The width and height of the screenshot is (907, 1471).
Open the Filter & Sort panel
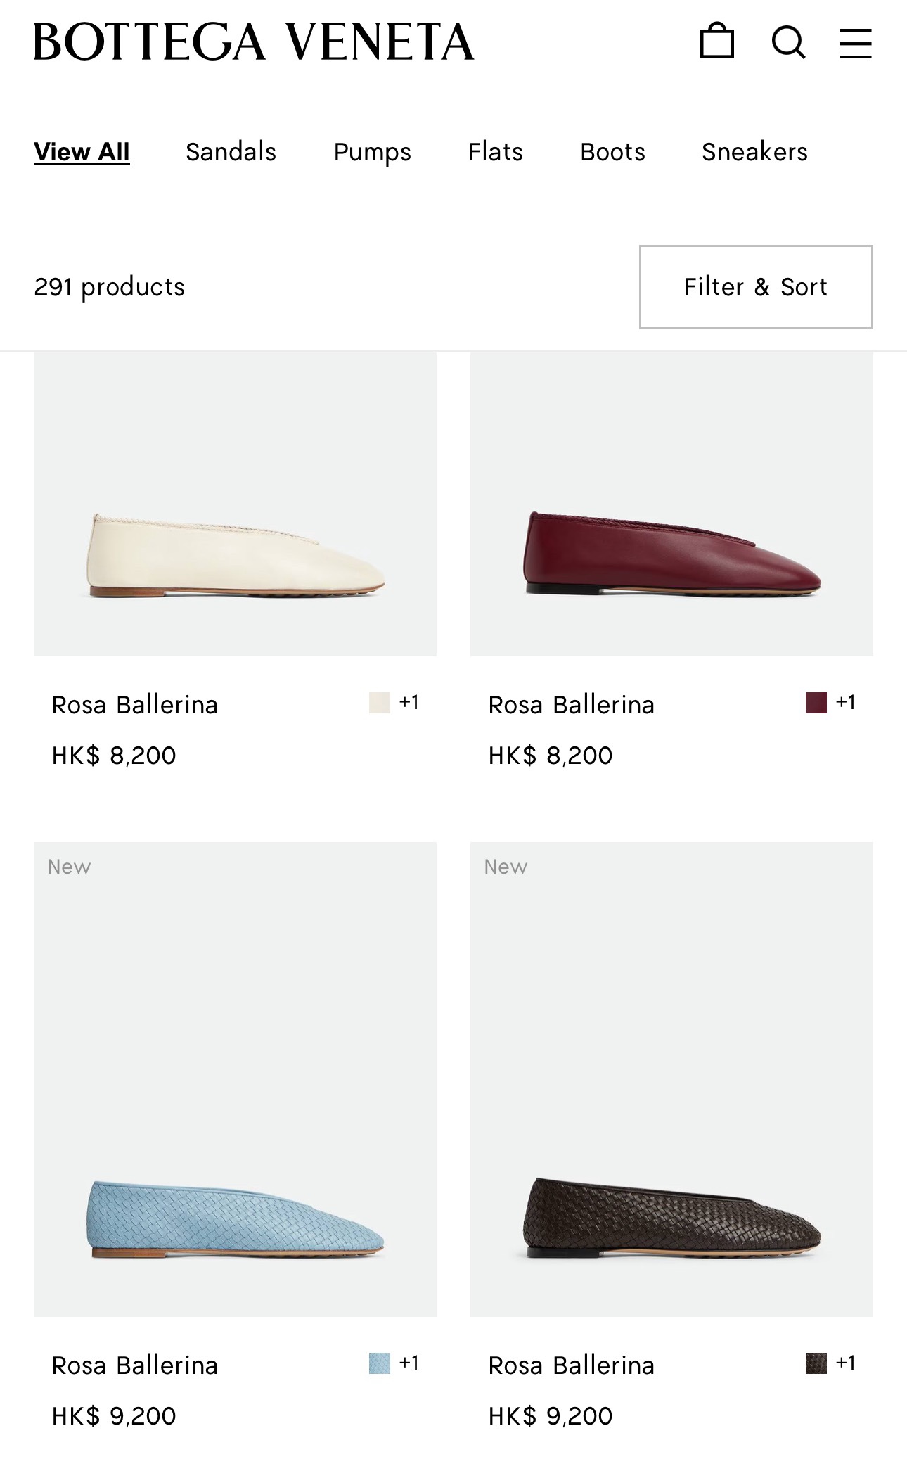coord(756,287)
